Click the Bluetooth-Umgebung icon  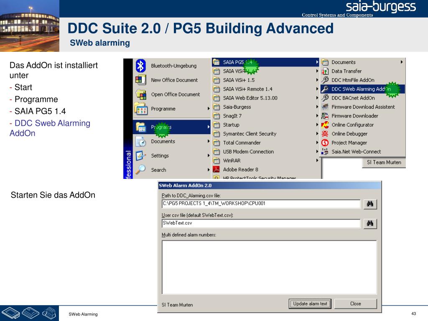click(x=141, y=66)
